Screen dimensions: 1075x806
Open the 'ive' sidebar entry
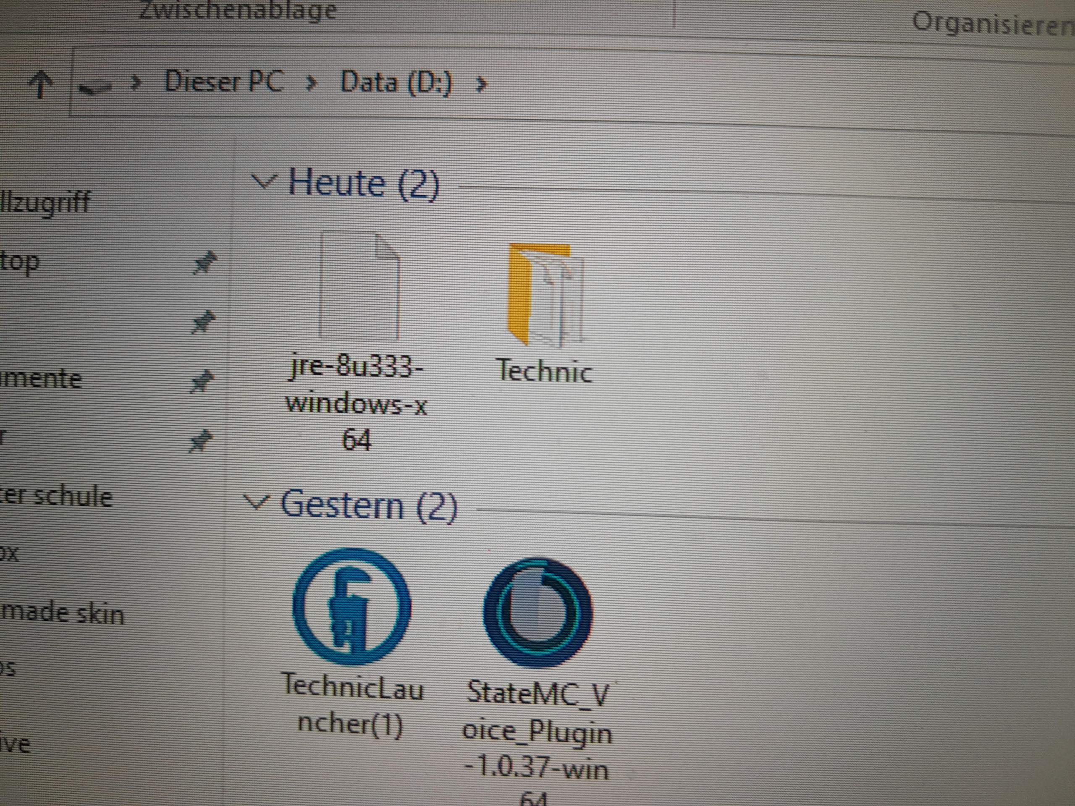16,744
